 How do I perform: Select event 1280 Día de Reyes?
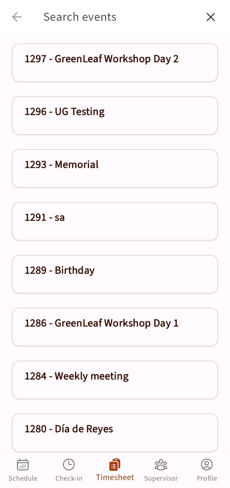(x=115, y=433)
